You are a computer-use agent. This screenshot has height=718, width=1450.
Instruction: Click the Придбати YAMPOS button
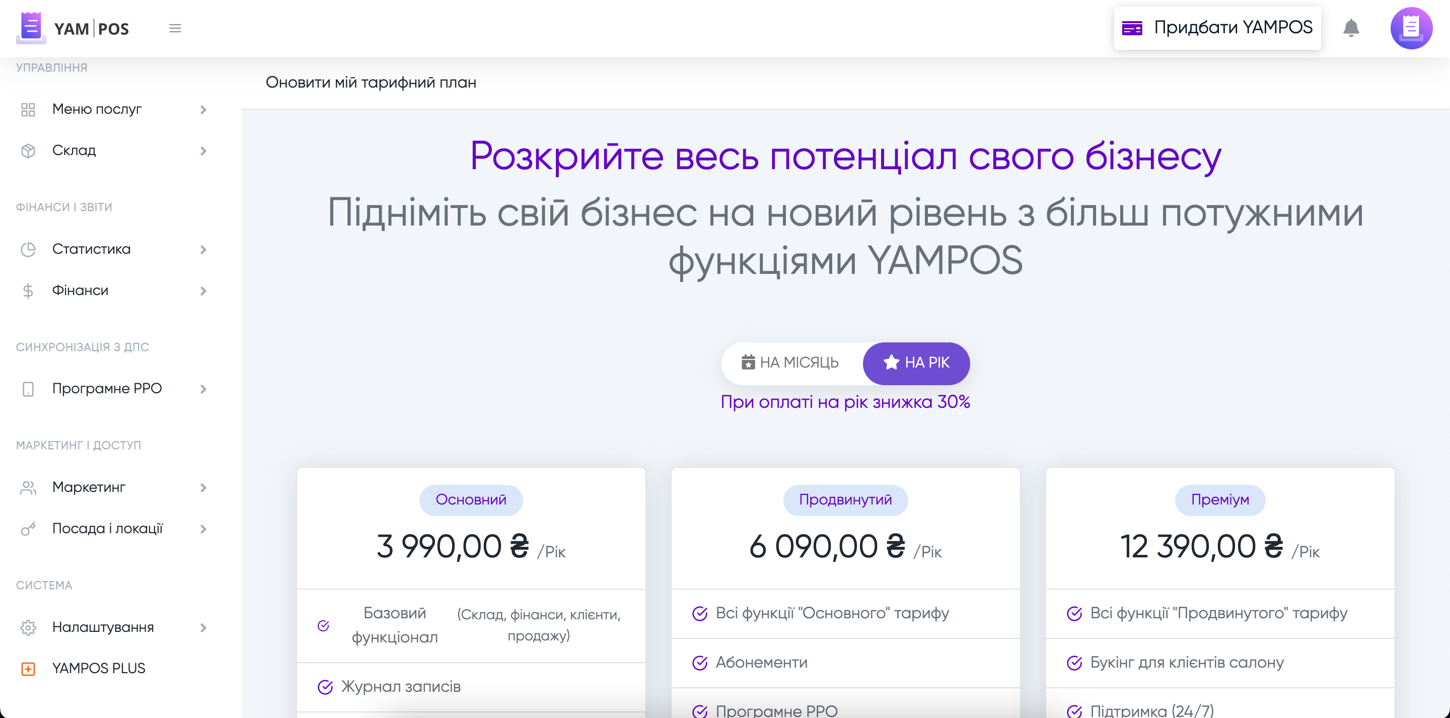click(x=1217, y=28)
